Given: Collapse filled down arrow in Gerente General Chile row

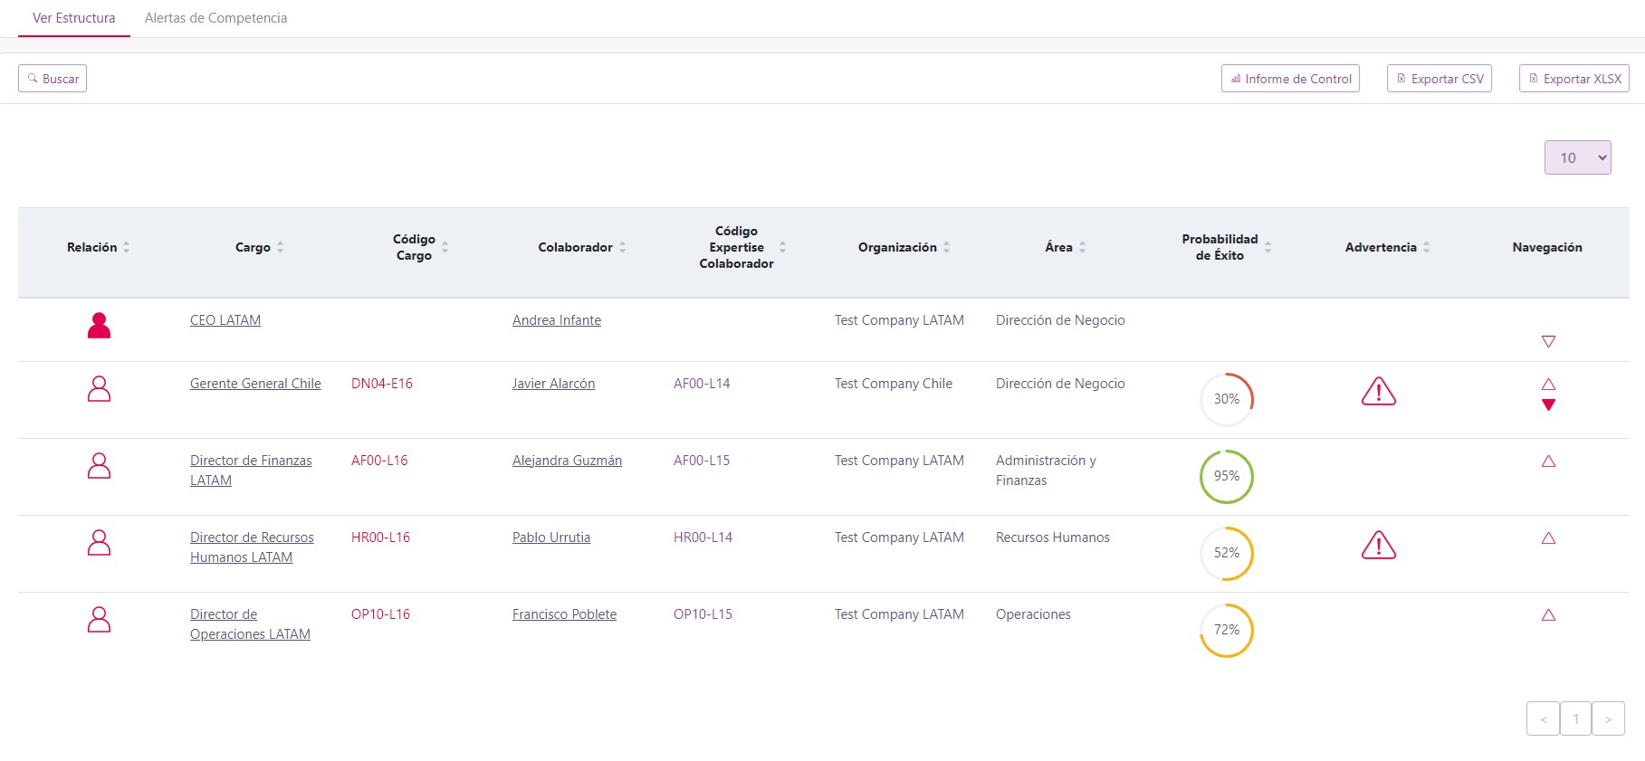Looking at the screenshot, I should coord(1548,405).
